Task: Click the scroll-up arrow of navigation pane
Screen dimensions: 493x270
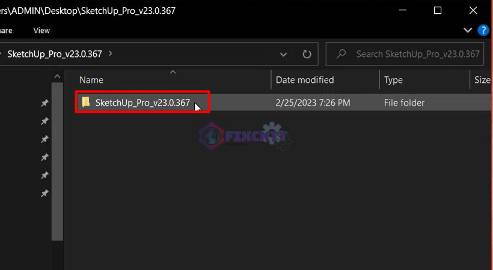Action: point(57,76)
